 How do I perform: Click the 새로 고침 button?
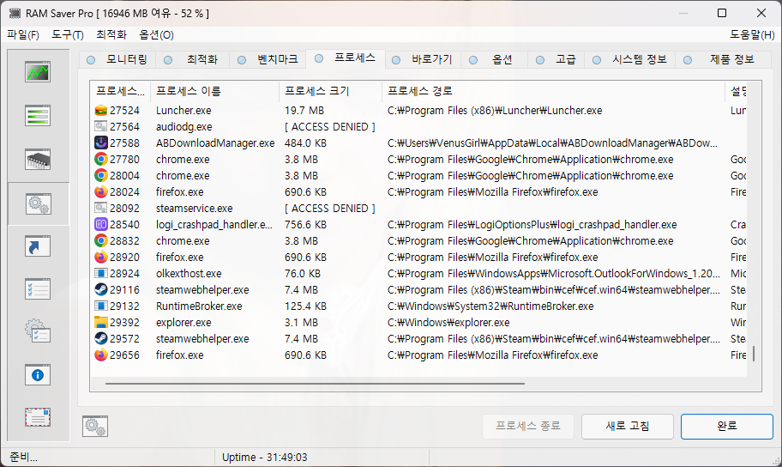[x=628, y=426]
